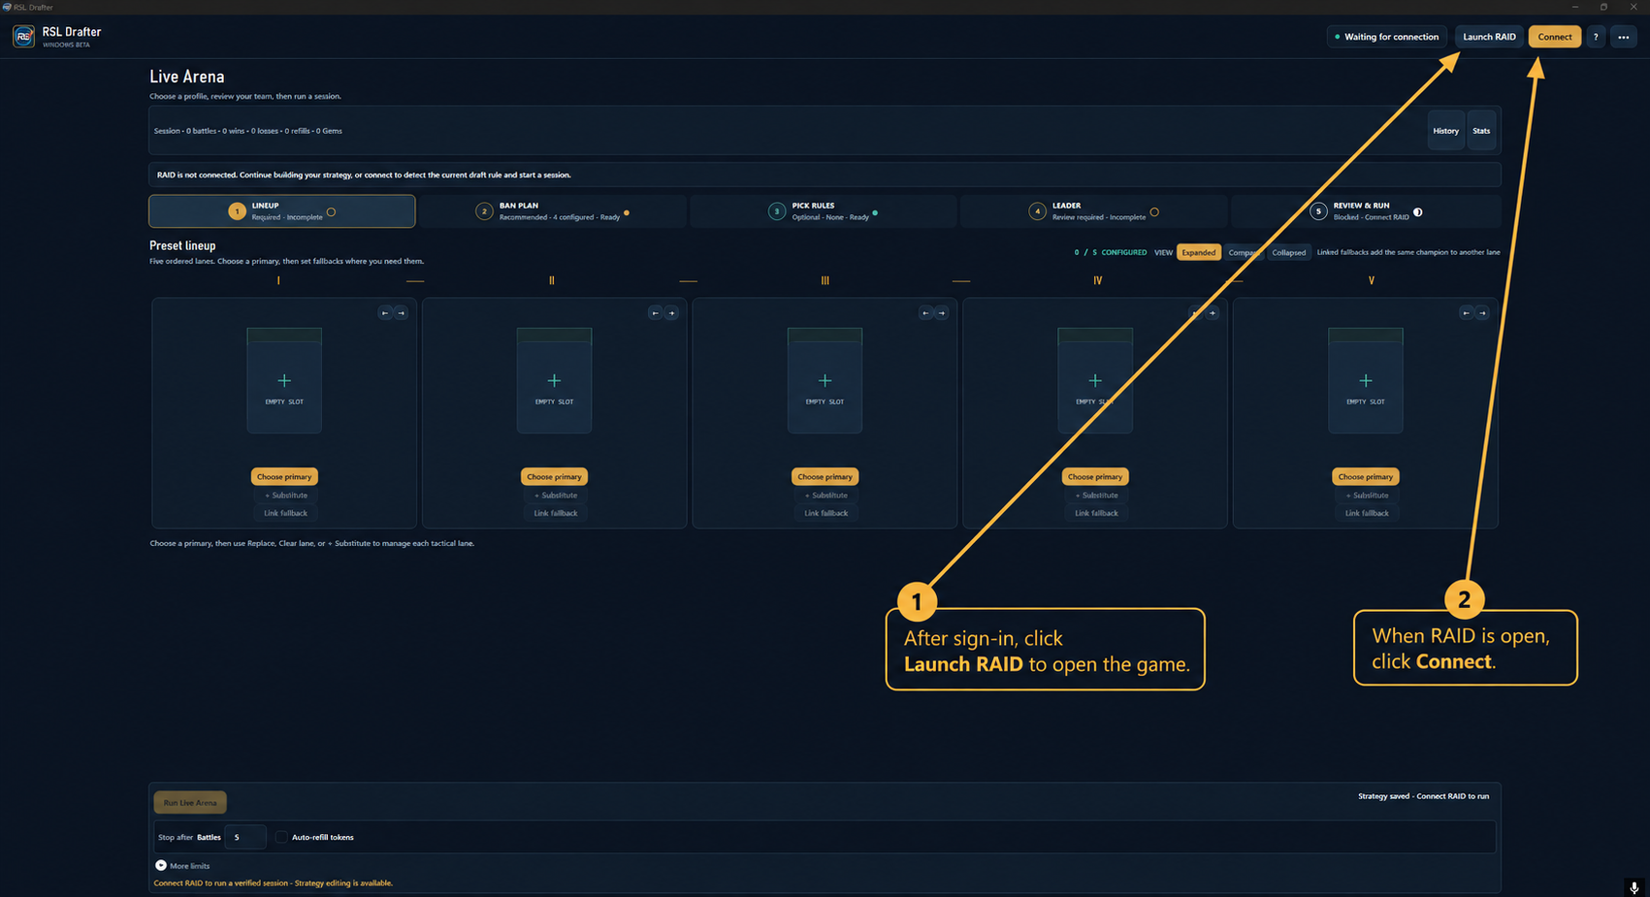Click the RSL Drafter logo icon
This screenshot has height=897, width=1650.
tap(24, 37)
